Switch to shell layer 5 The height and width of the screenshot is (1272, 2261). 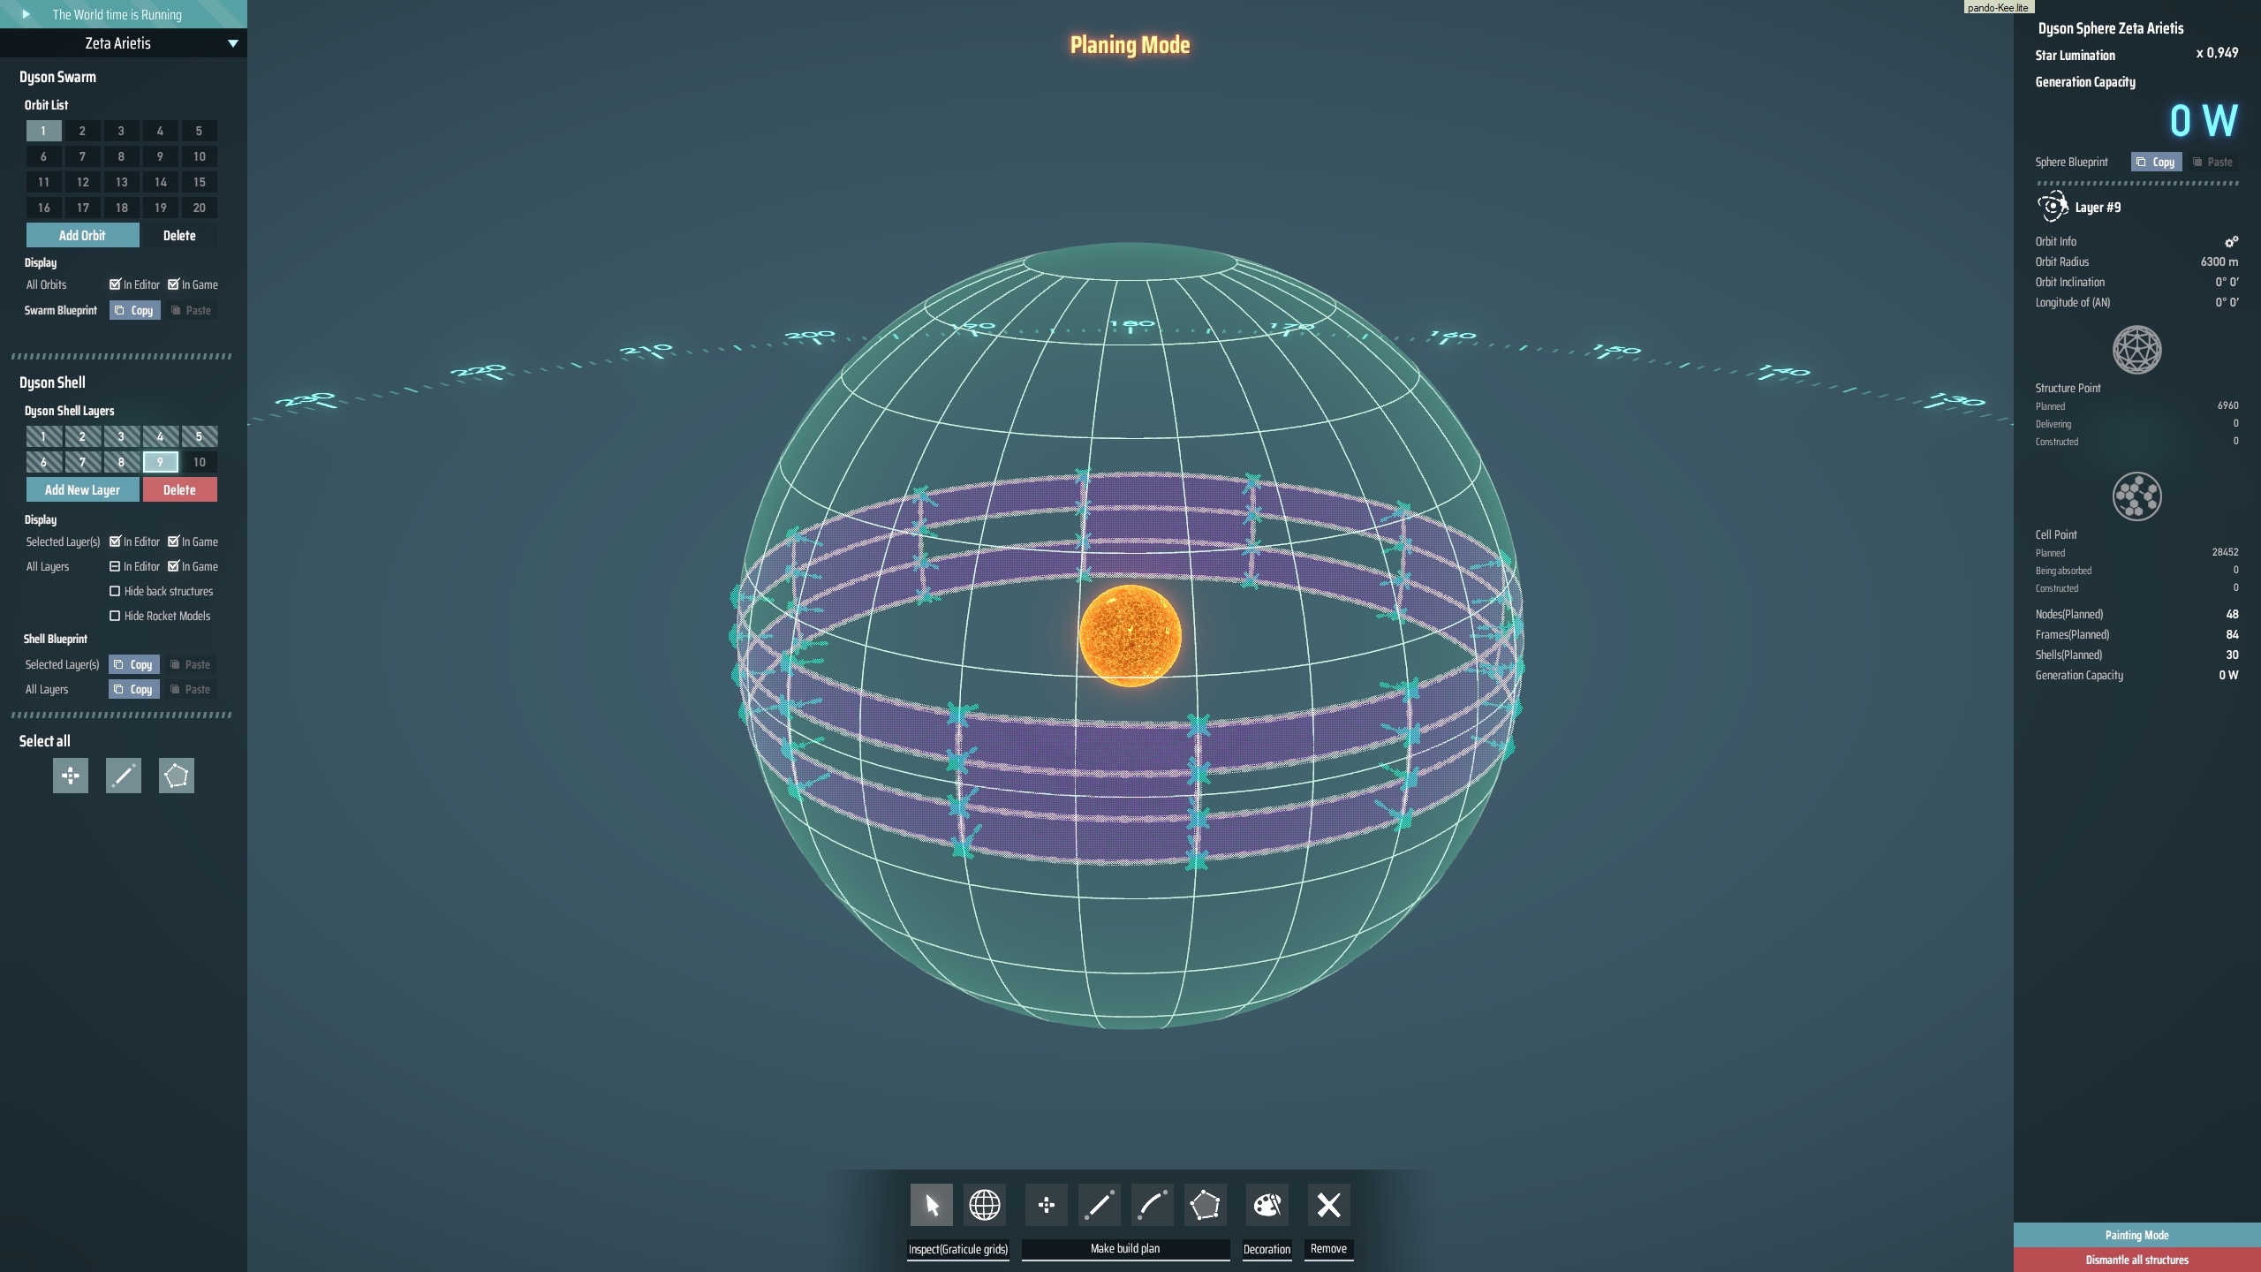(199, 435)
